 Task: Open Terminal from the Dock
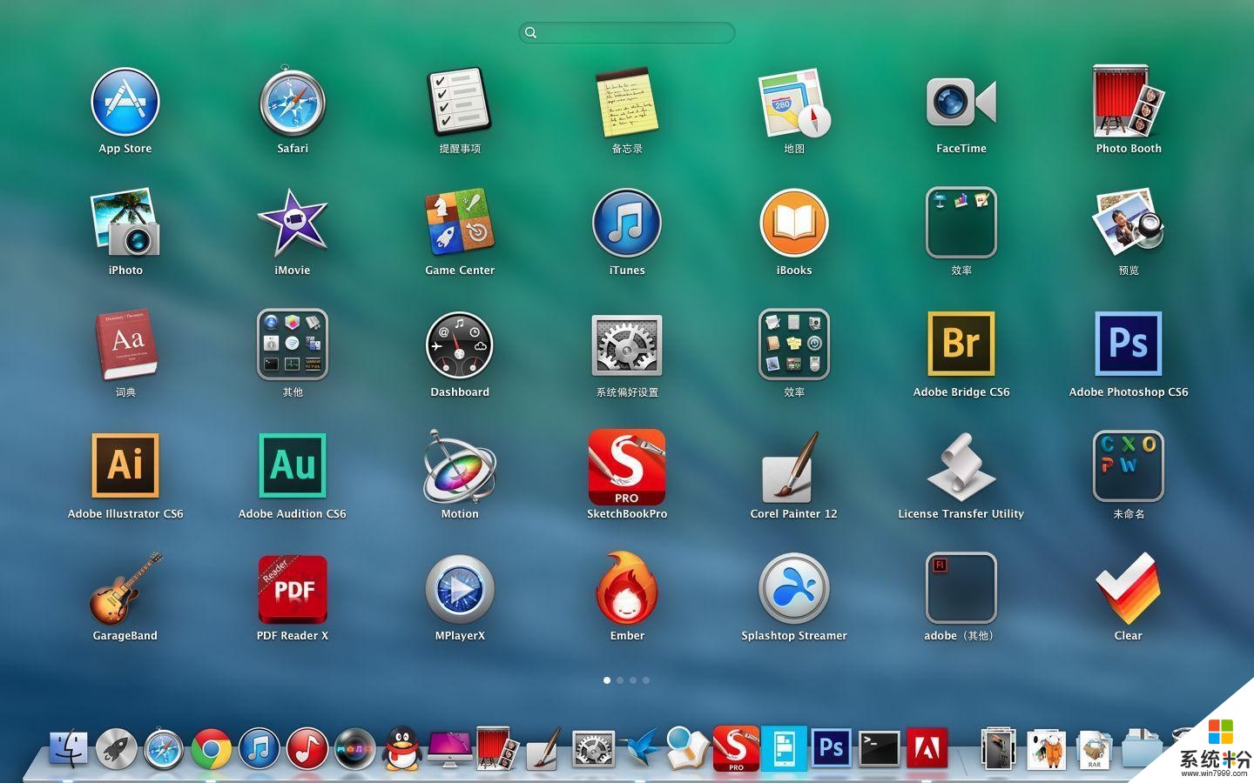[880, 748]
